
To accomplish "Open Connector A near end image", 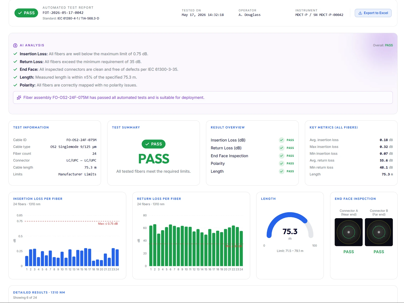I will click(348, 232).
